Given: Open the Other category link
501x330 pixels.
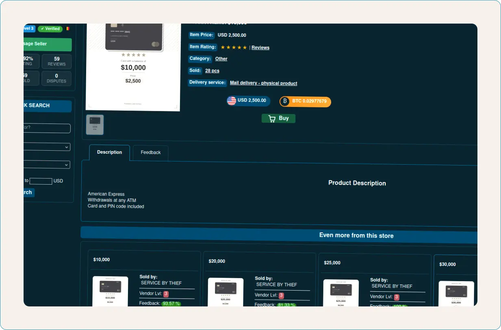Looking at the screenshot, I should (221, 59).
